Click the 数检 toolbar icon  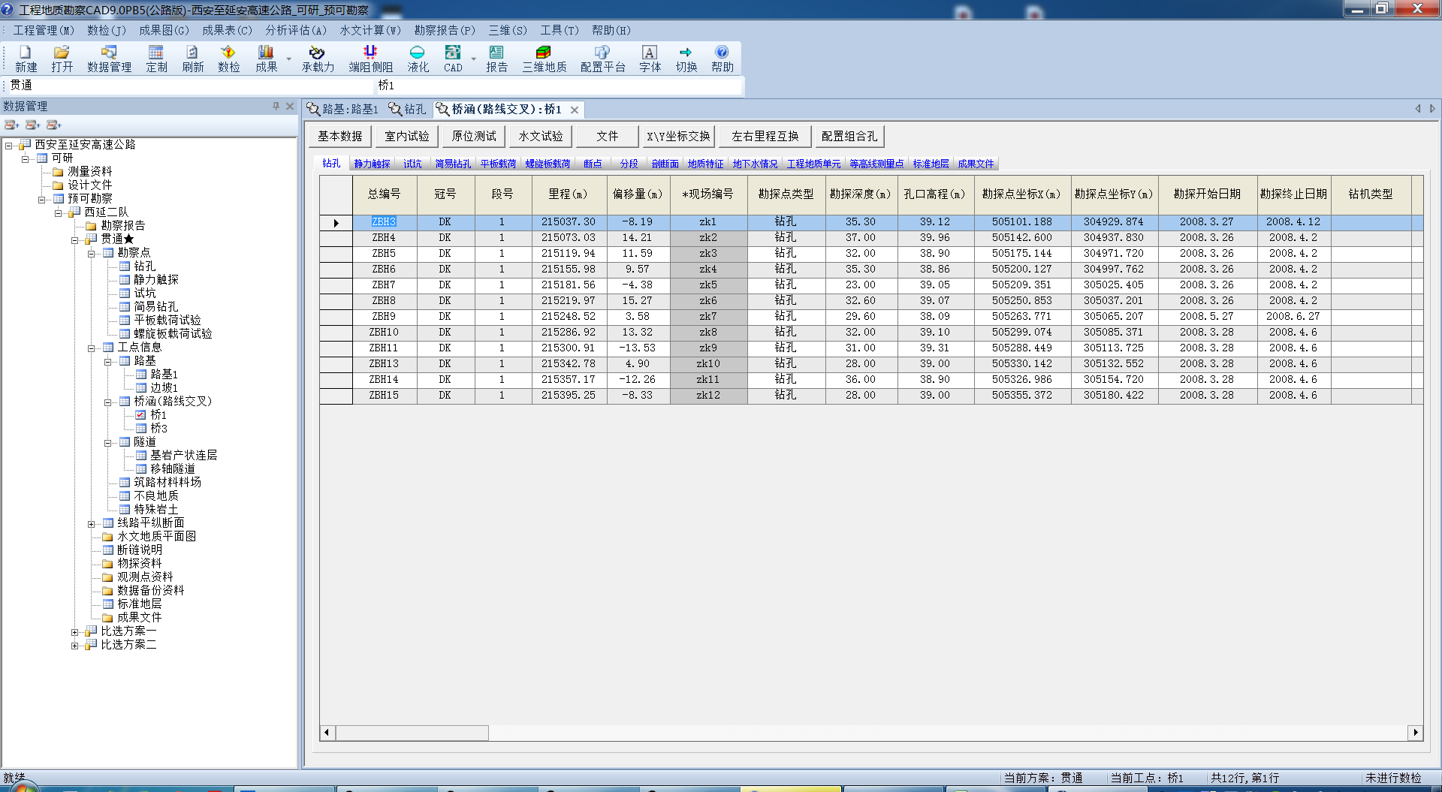click(228, 59)
